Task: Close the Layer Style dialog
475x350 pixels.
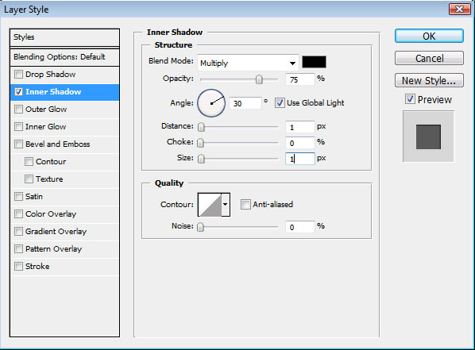Action: 459,10
